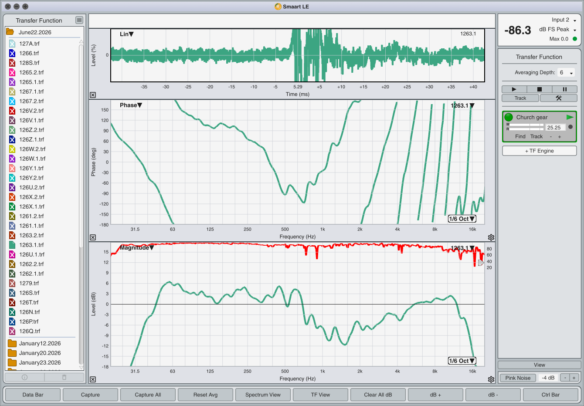Click the TF View button
Image resolution: width=584 pixels, height=406 pixels.
tap(320, 395)
